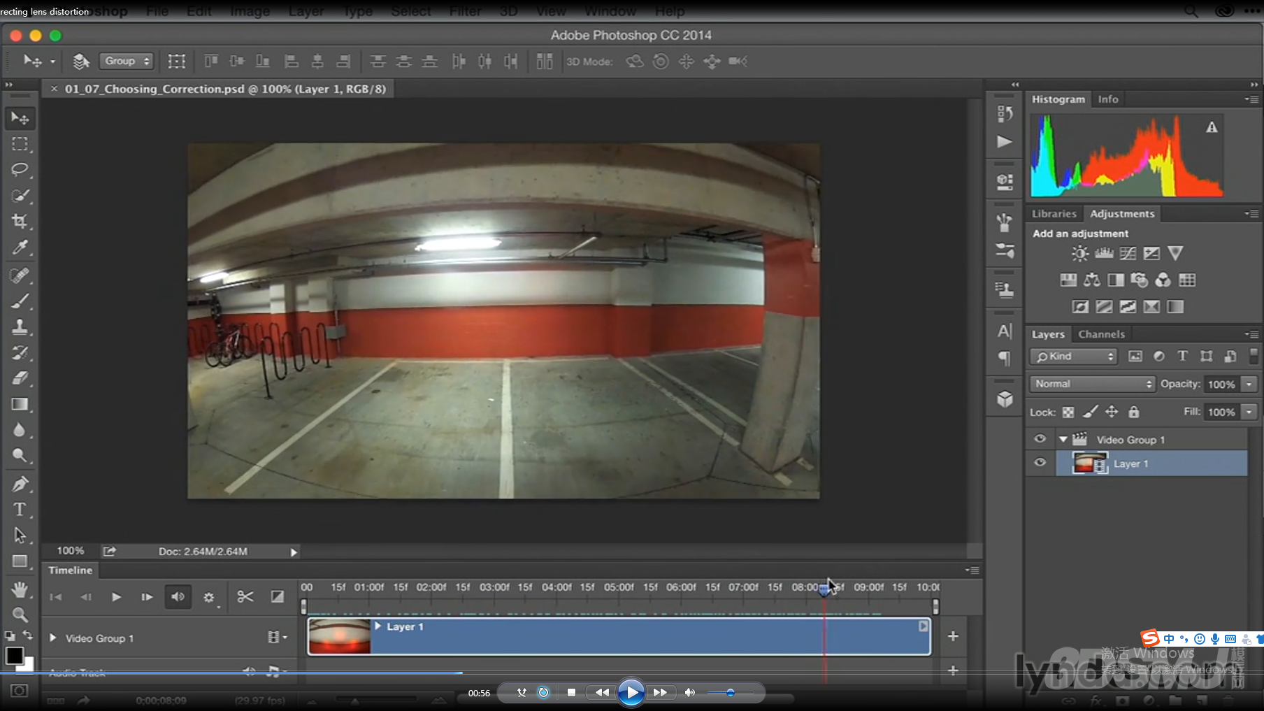This screenshot has height=711, width=1264.
Task: Toggle lock image pixels
Action: (x=1091, y=412)
